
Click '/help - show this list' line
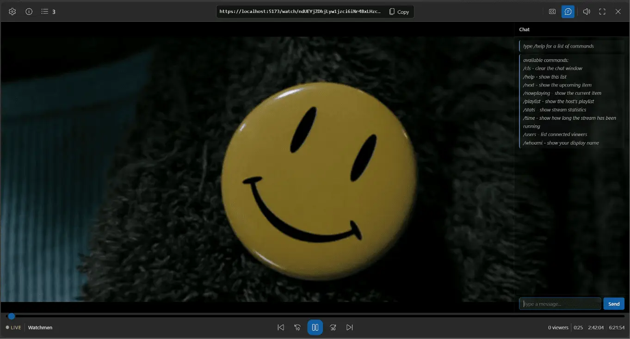click(x=545, y=77)
